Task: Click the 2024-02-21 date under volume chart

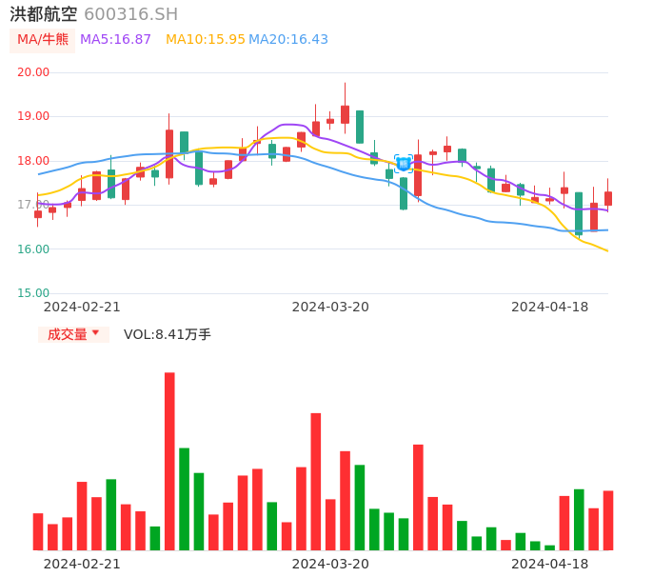Action: point(82,564)
